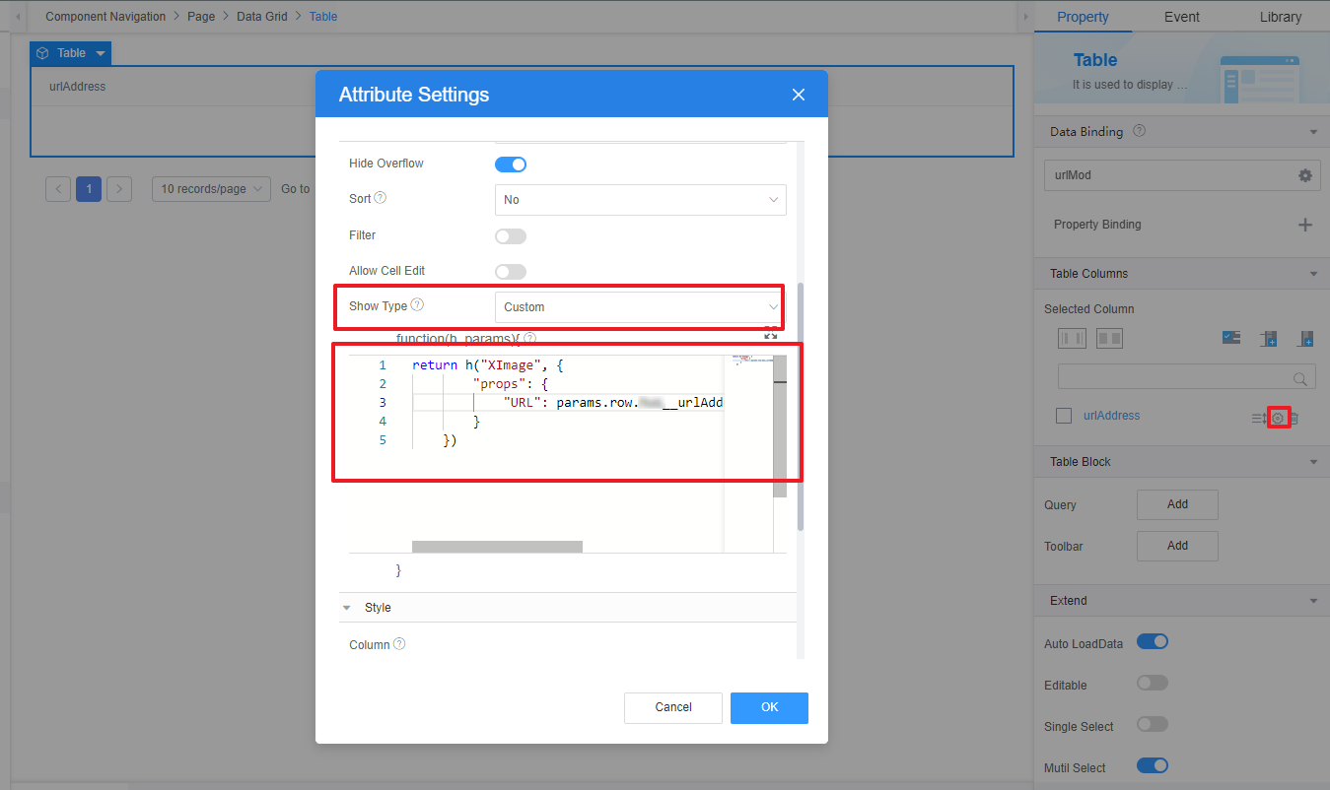This screenshot has width=1330, height=790.
Task: Click the first add-column plus icon
Action: pos(1269,338)
